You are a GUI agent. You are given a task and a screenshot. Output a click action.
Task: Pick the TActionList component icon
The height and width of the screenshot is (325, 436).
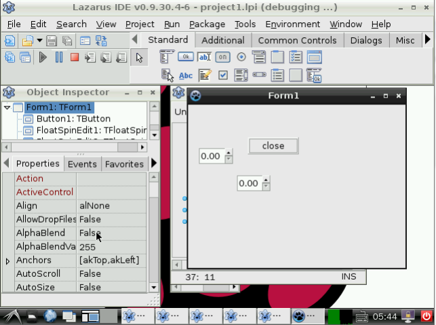(x=314, y=75)
